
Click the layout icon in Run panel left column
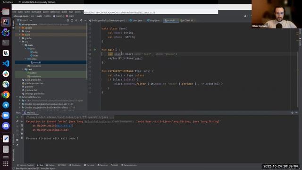(x=17, y=140)
